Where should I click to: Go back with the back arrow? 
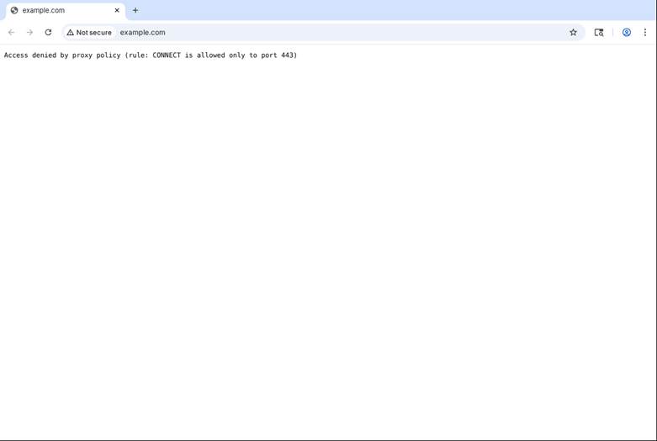[11, 32]
